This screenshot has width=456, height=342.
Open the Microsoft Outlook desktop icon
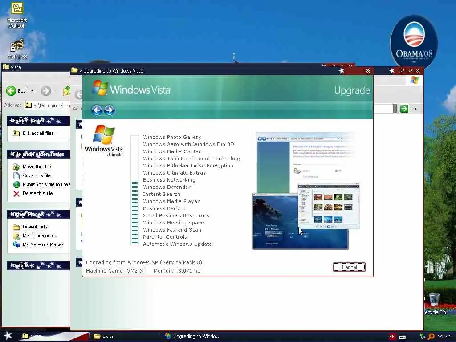pos(17,15)
